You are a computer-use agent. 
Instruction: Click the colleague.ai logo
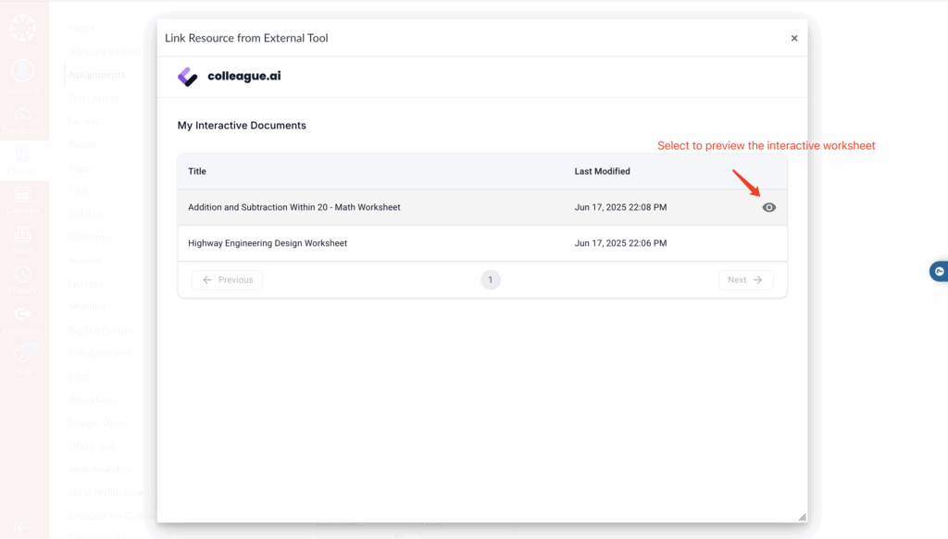pyautogui.click(x=230, y=77)
